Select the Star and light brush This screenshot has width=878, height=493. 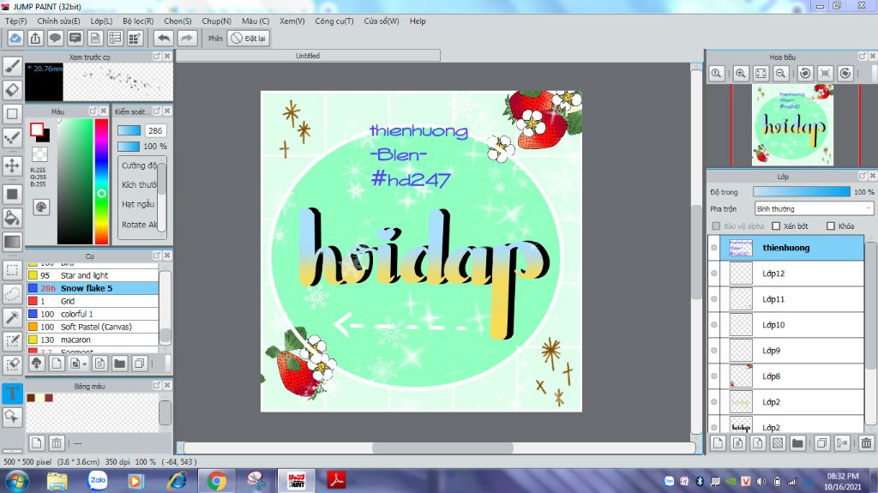(93, 275)
